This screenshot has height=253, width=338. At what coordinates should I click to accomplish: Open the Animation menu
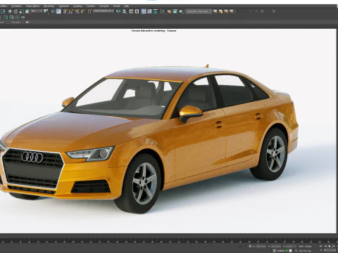16,6
